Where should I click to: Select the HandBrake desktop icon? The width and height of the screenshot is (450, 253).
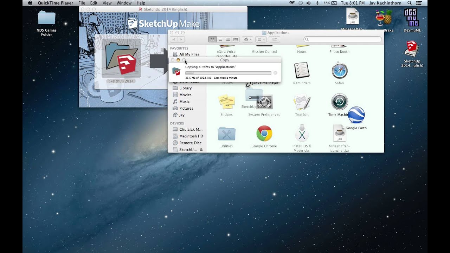[384, 18]
